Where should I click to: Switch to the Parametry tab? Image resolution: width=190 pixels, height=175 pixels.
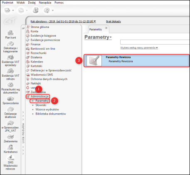[x=96, y=29]
